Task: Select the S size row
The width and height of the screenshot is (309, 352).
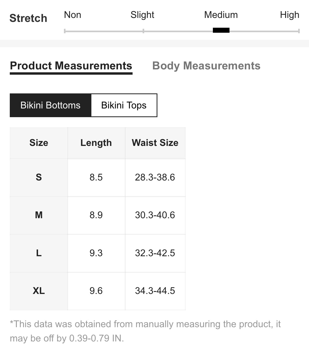Action: pyautogui.click(x=98, y=177)
